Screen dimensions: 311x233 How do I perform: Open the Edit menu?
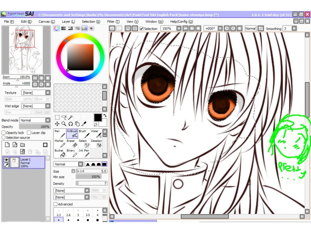[26, 22]
